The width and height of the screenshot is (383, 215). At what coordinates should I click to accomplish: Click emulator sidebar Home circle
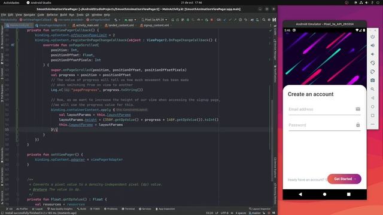[x=372, y=106]
